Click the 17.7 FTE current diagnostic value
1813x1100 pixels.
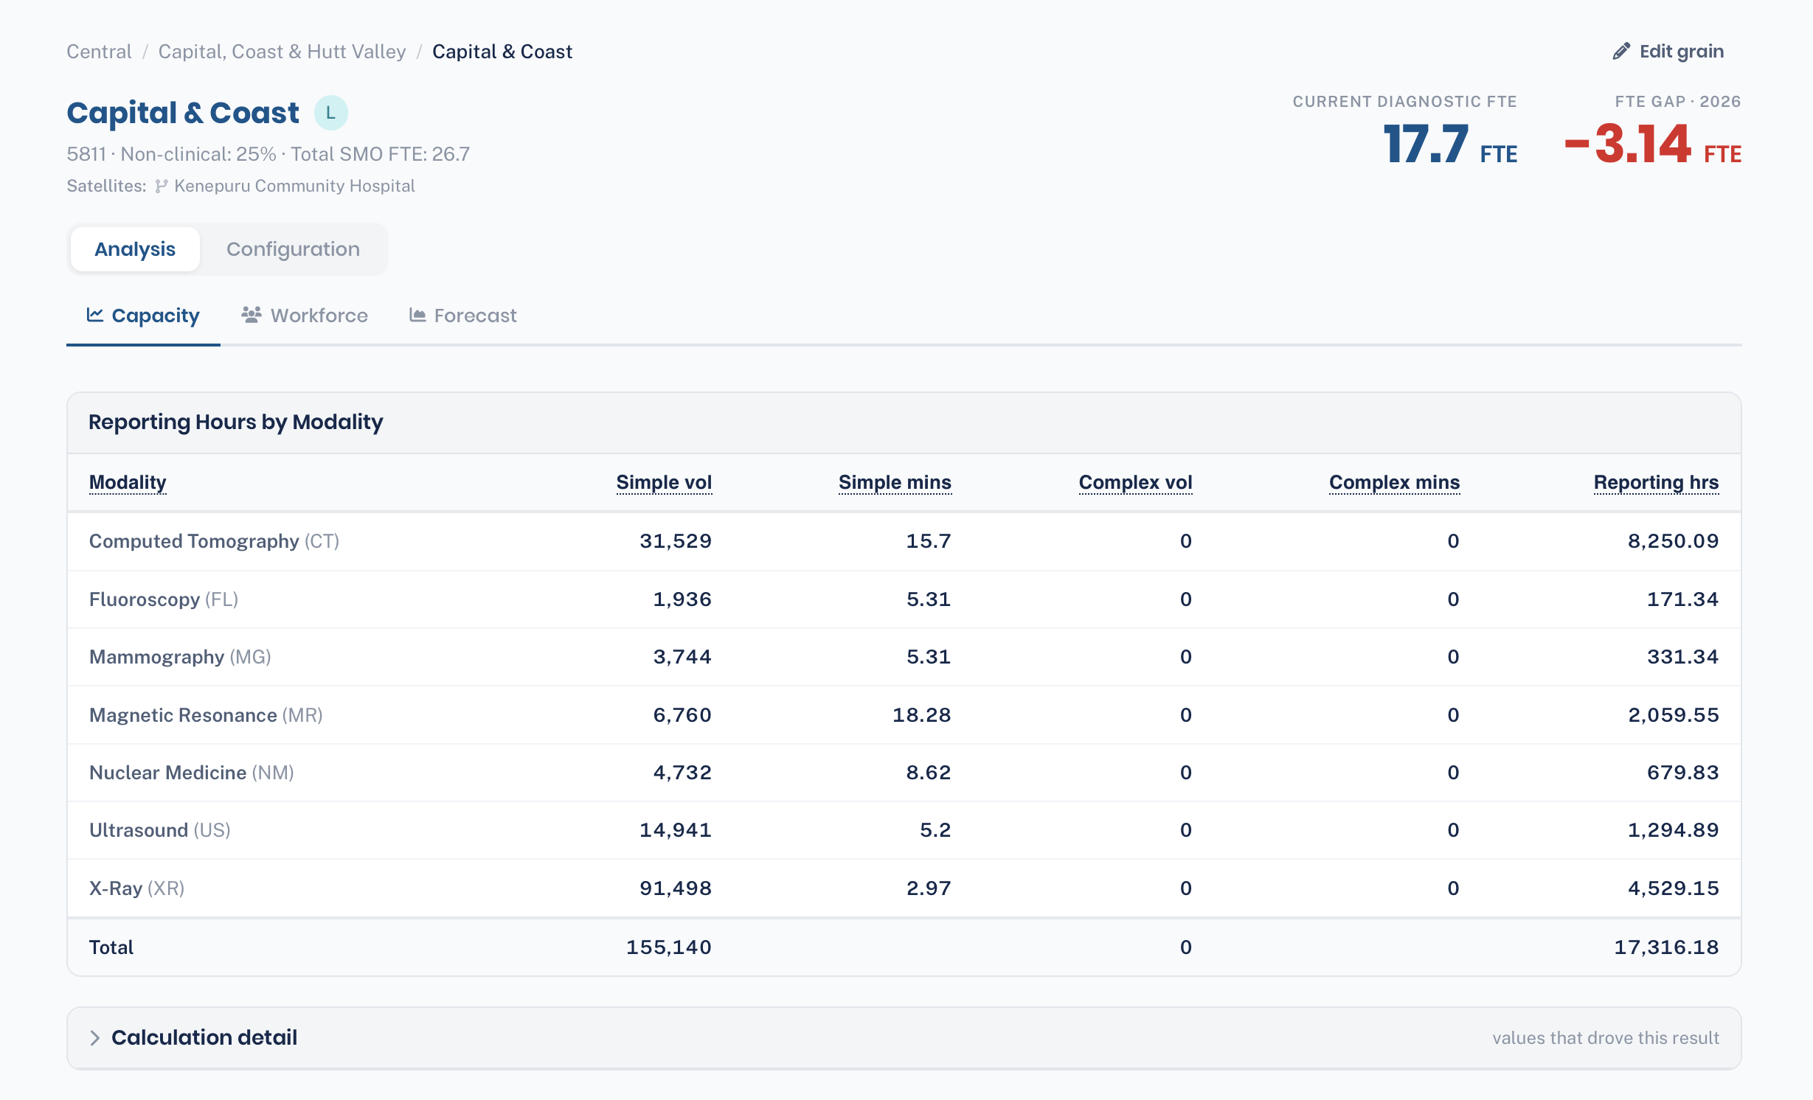click(x=1450, y=145)
